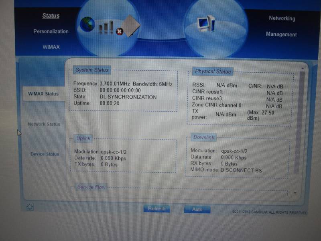
Task: Click the Service Flow heading
Action: [91, 187]
